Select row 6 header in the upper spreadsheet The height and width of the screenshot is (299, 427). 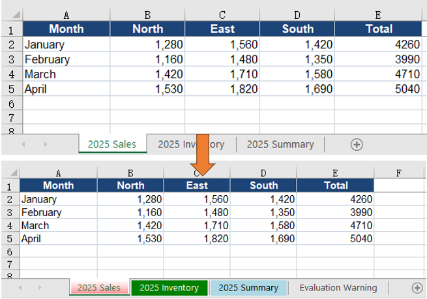[x=12, y=103]
